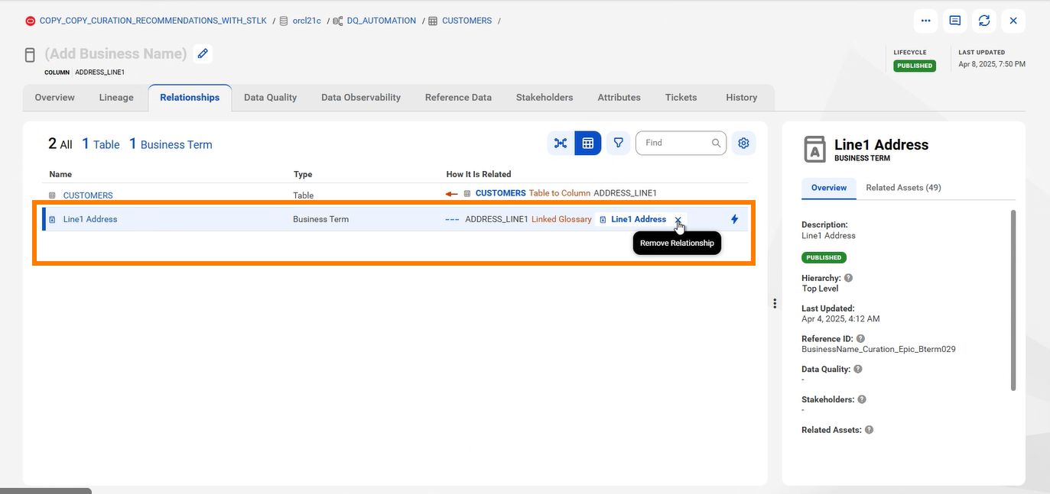Click the Add Business Name placeholder
The width and height of the screenshot is (1050, 494).
tap(116, 53)
